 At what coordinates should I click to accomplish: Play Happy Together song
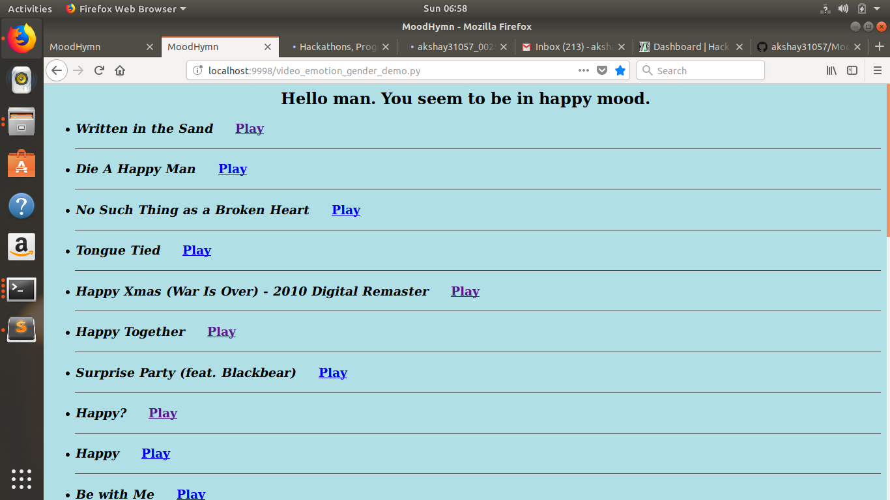coord(222,331)
